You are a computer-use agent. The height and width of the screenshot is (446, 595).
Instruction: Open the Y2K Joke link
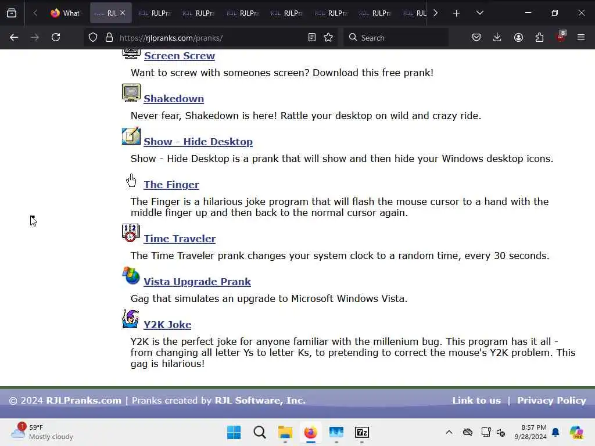tap(167, 325)
